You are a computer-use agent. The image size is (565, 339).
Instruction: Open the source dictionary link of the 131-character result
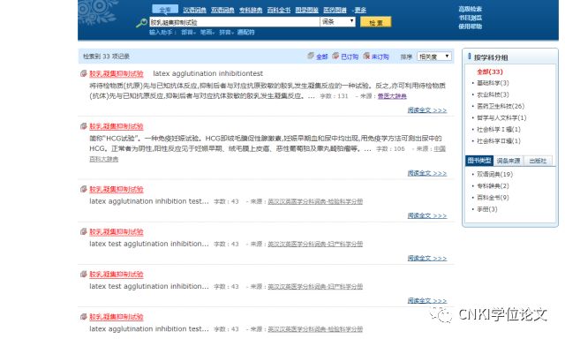click(392, 96)
